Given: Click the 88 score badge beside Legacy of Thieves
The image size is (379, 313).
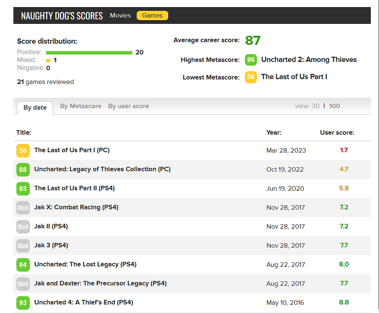Looking at the screenshot, I should click(x=23, y=169).
